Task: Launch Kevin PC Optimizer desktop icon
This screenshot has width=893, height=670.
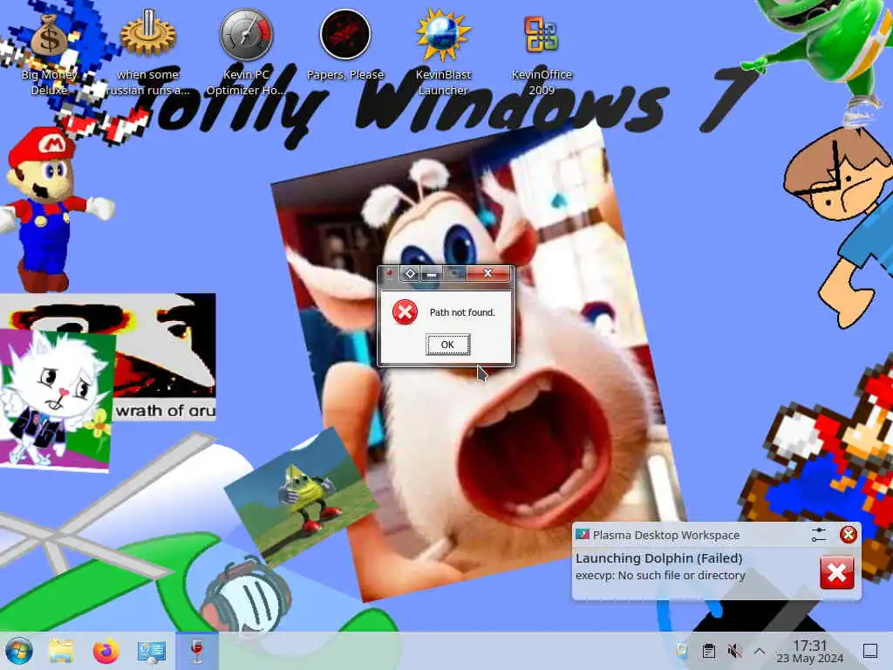Action: (246, 51)
